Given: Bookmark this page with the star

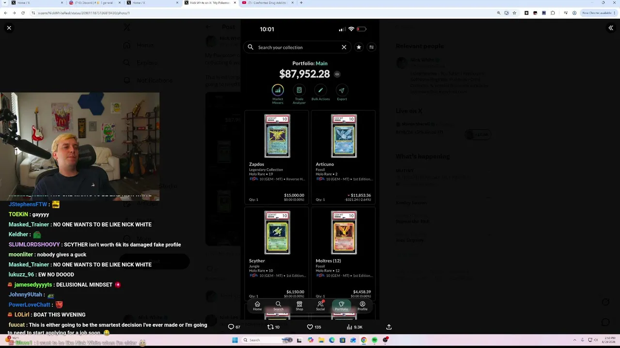Looking at the screenshot, I should 514,13.
